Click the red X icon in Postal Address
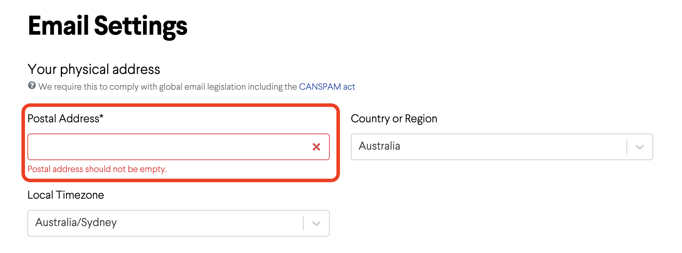The height and width of the screenshot is (253, 682). (x=316, y=147)
